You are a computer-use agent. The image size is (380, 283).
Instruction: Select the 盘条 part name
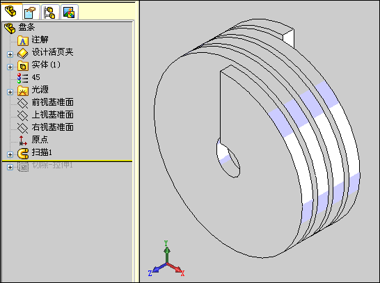click(26, 27)
